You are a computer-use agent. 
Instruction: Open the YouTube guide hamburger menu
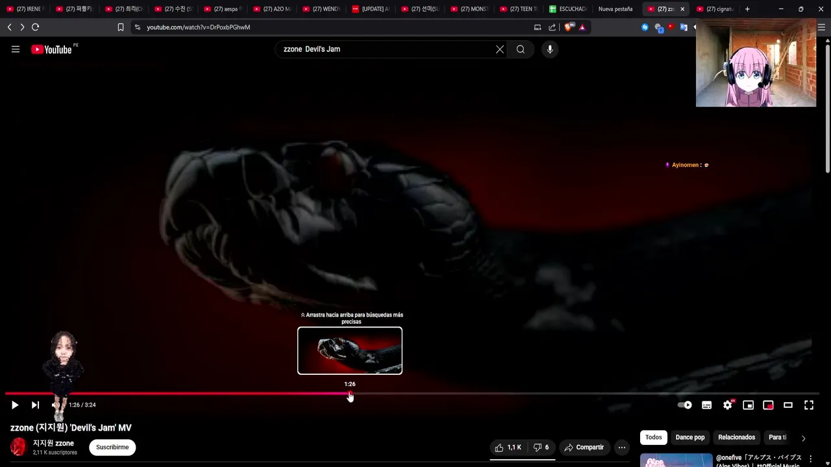click(x=16, y=49)
